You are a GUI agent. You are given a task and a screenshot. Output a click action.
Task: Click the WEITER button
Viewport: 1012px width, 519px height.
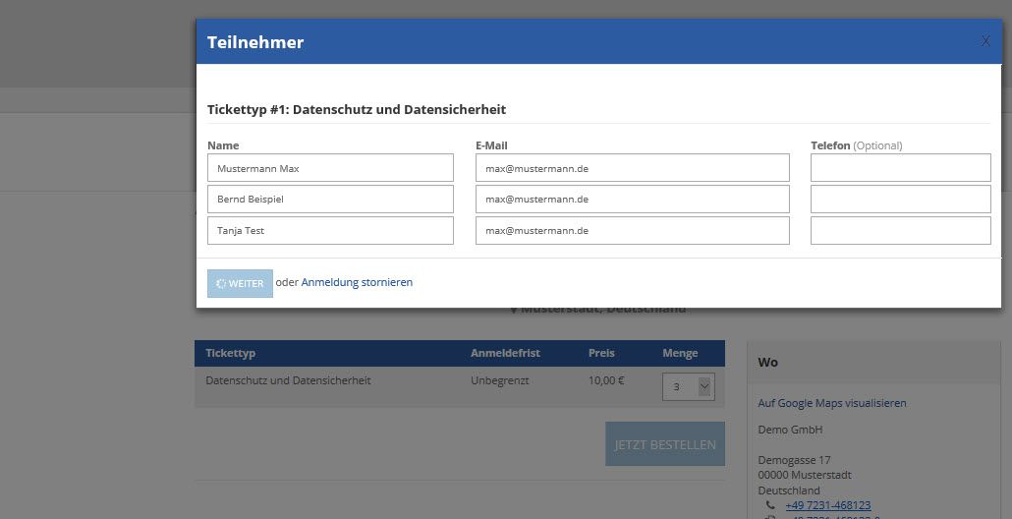240,283
